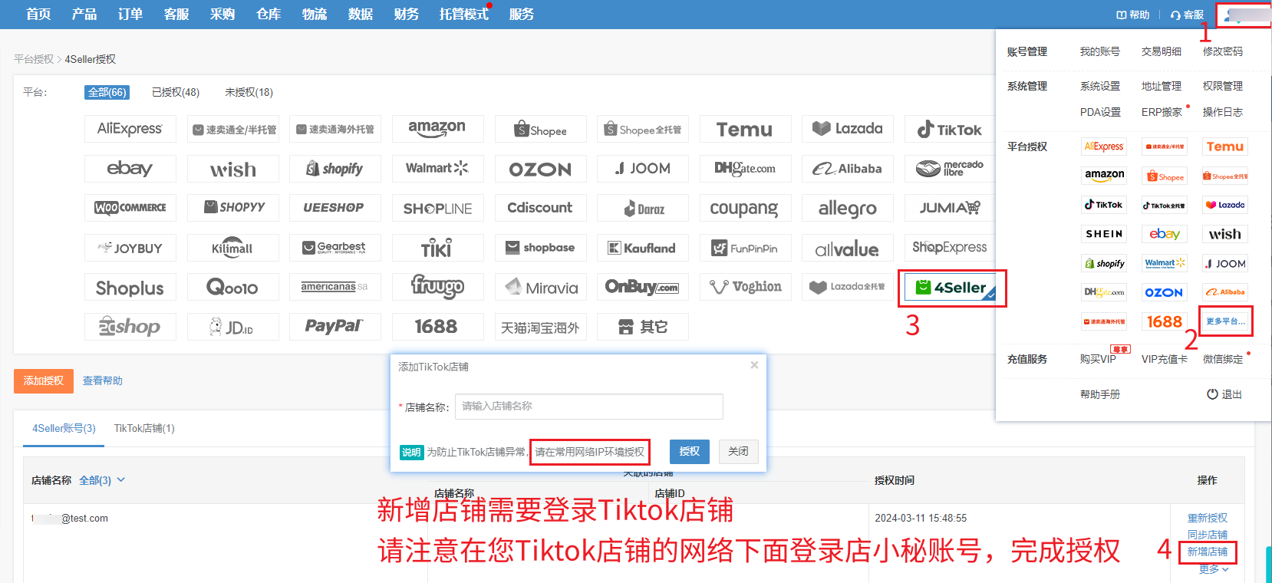Filter platforms by 已授权(48)
1272x583 pixels.
pos(176,92)
